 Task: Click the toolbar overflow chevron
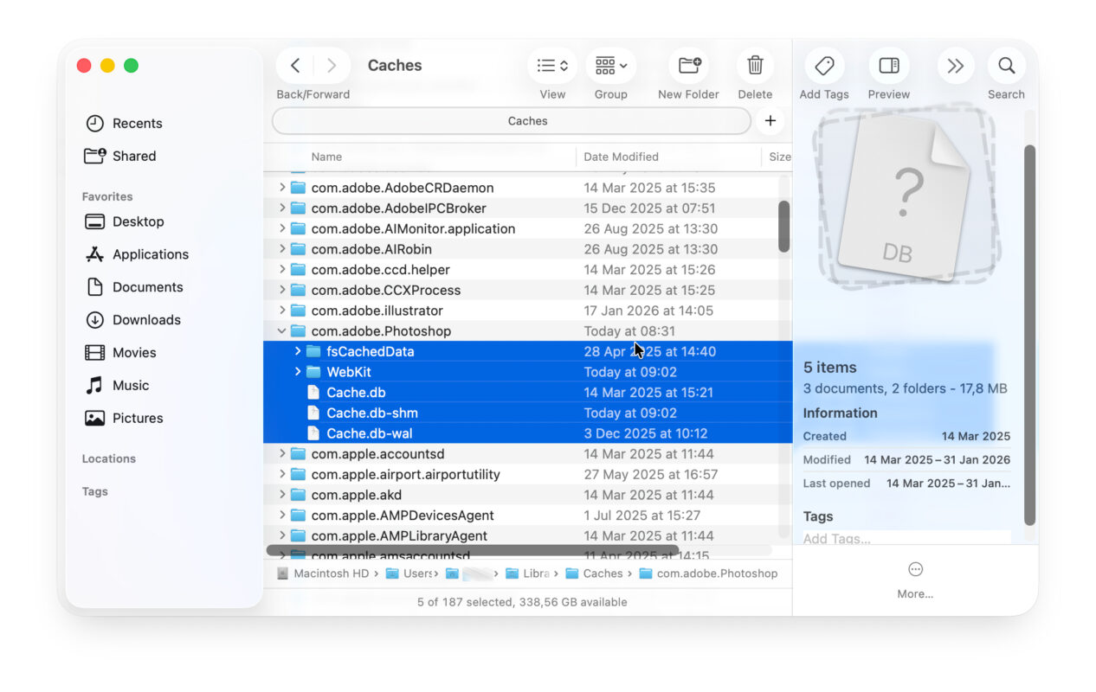pos(955,65)
